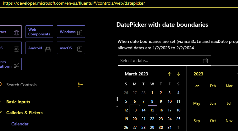Pick March 6 in the calendar

(135, 101)
